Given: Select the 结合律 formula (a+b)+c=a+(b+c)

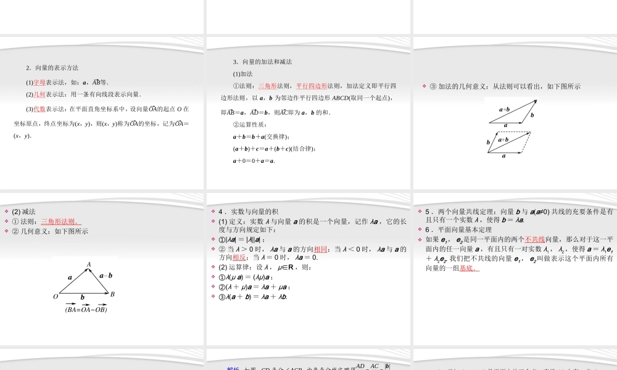Looking at the screenshot, I should [x=275, y=149].
